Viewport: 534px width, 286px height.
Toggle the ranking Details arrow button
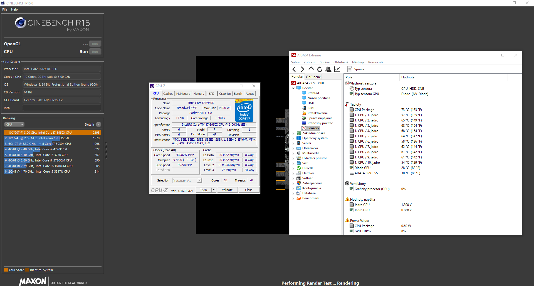coord(99,125)
